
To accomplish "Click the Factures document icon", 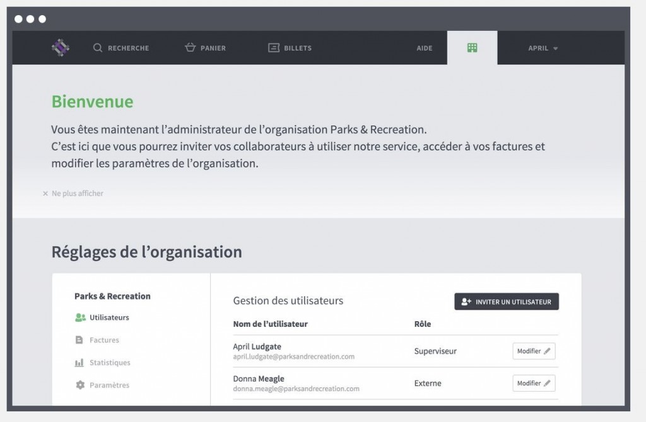I will coord(79,339).
